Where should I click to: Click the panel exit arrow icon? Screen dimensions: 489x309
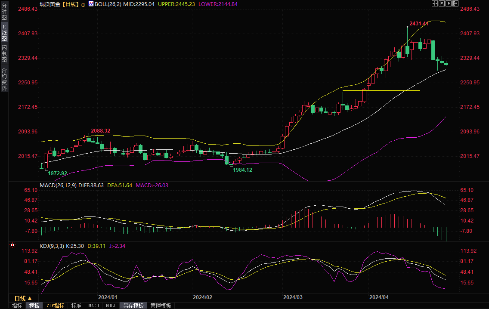[x=455, y=3]
